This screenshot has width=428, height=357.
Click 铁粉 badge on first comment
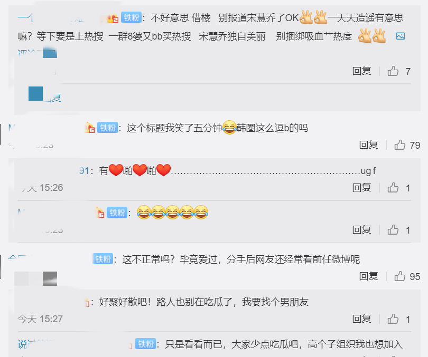(x=131, y=17)
